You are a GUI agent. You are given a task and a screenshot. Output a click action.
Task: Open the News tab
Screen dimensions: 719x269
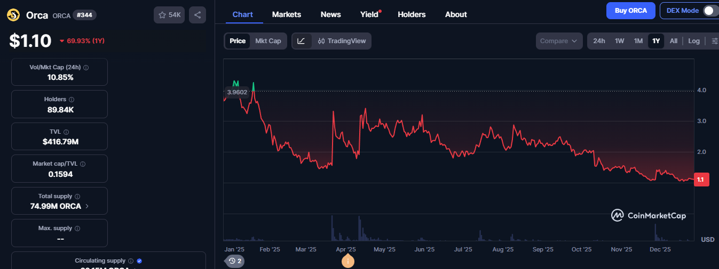pos(331,14)
